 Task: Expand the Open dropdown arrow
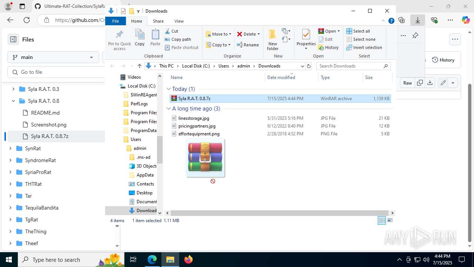(x=338, y=31)
